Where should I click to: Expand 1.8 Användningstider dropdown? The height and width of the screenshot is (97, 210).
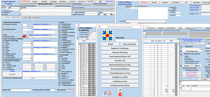[32, 30]
